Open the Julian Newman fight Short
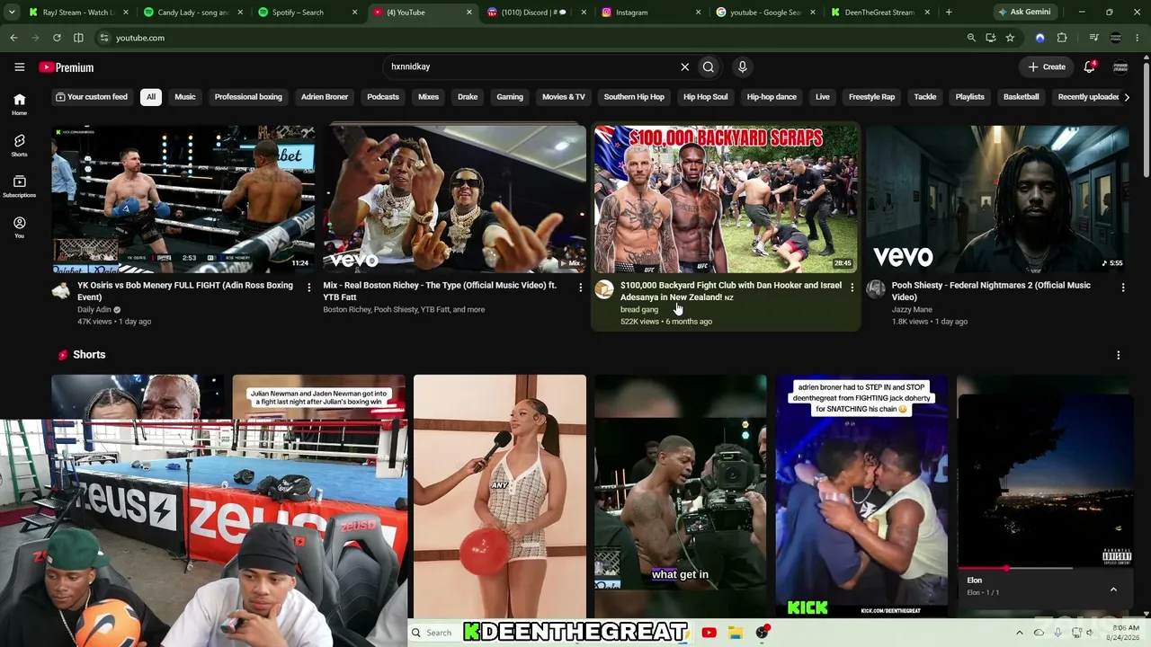Viewport: 1151px width, 647px height. pos(319,397)
